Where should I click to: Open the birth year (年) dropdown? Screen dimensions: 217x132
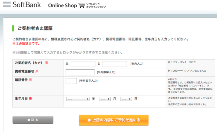[x=78, y=99]
